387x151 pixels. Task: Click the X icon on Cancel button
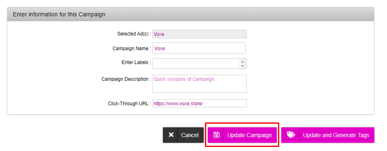(x=171, y=135)
